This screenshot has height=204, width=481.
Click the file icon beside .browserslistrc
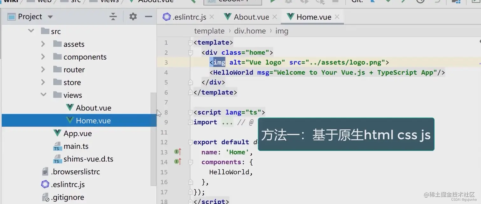point(45,172)
